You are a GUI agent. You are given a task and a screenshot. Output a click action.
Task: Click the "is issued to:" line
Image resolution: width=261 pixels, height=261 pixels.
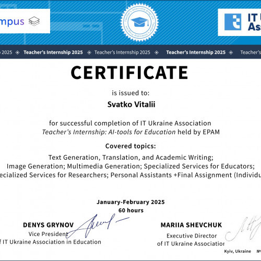point(130,93)
